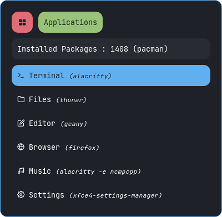Click the pencil-edit icon beside Editor

tap(21, 123)
